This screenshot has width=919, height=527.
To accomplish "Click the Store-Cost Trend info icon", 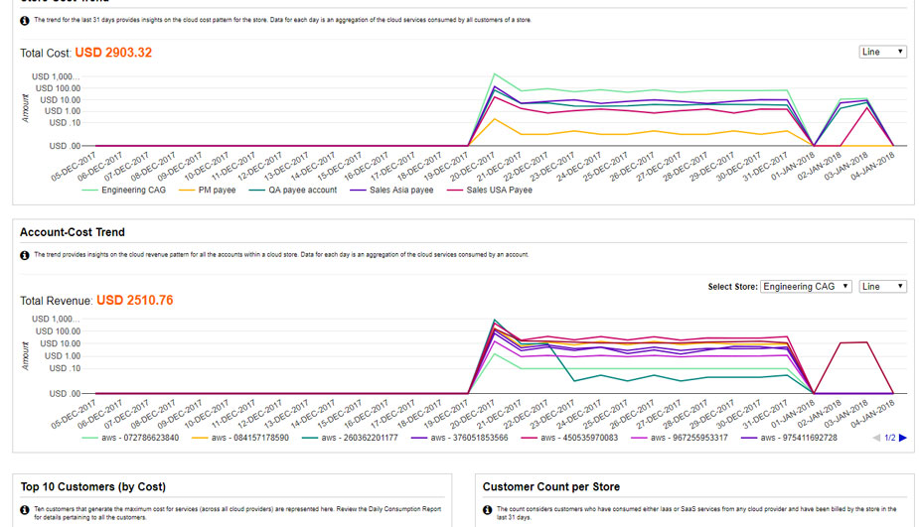I will click(x=25, y=21).
